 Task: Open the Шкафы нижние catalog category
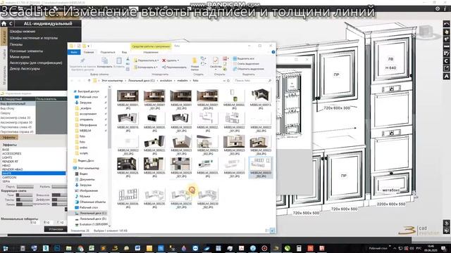point(23,31)
